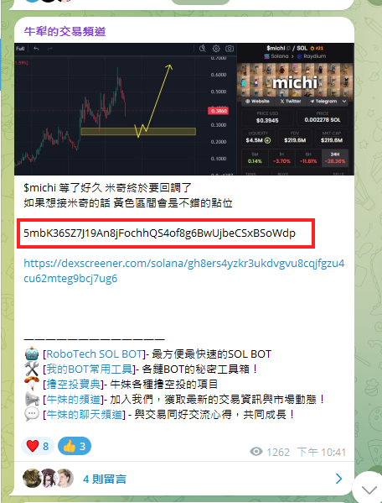Click the 牛犁的交易頻道 channel title
382x503 pixels.
pyautogui.click(x=65, y=31)
